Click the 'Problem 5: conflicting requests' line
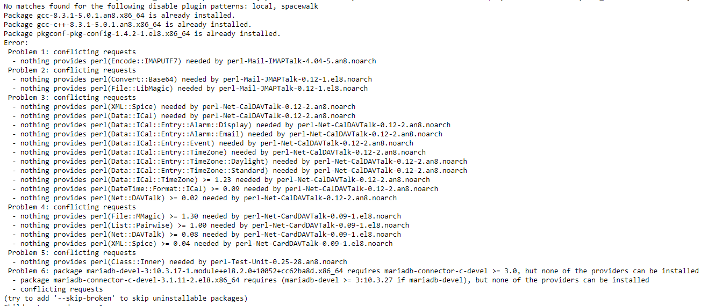Image resolution: width=701 pixels, height=306 pixels. click(72, 253)
